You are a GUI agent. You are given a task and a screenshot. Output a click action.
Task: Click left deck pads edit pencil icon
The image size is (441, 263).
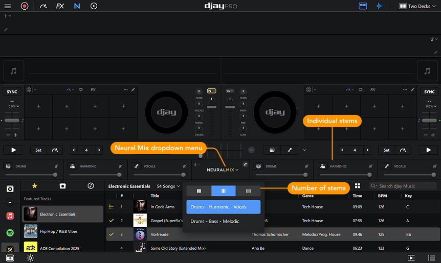click(x=133, y=89)
